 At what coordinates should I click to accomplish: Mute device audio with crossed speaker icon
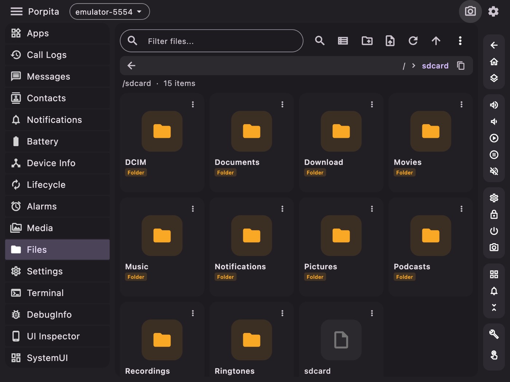(494, 171)
